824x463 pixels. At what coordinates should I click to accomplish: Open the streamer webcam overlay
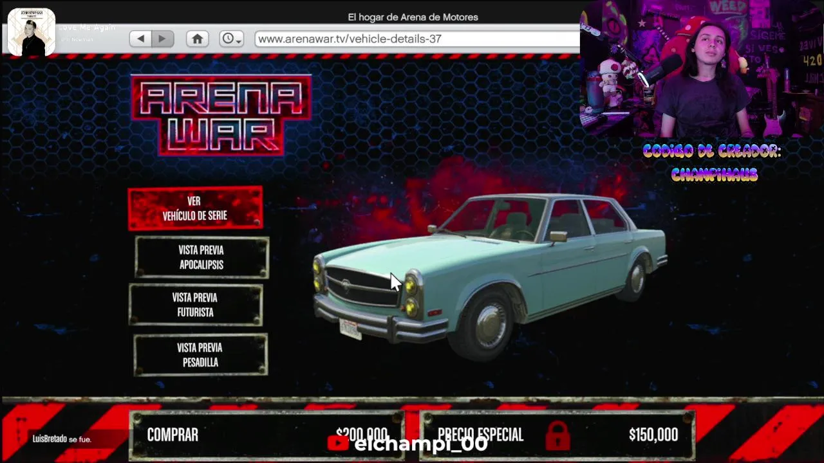(702, 69)
